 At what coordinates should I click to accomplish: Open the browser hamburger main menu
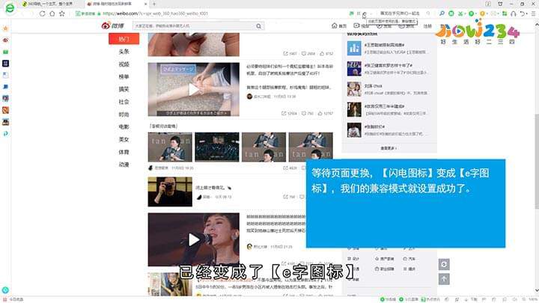(533, 13)
